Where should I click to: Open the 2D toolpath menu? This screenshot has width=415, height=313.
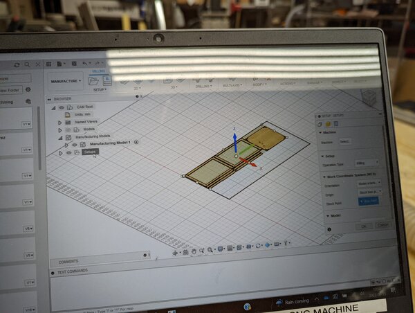coord(137,88)
